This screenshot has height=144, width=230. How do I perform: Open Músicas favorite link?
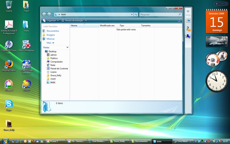pos(51,39)
